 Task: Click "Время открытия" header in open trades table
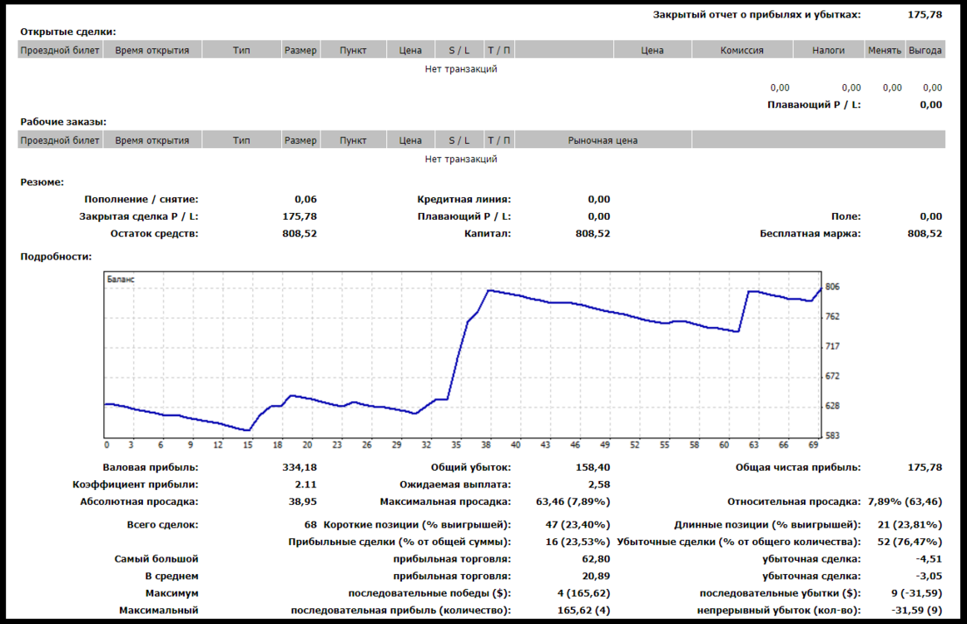pyautogui.click(x=151, y=51)
